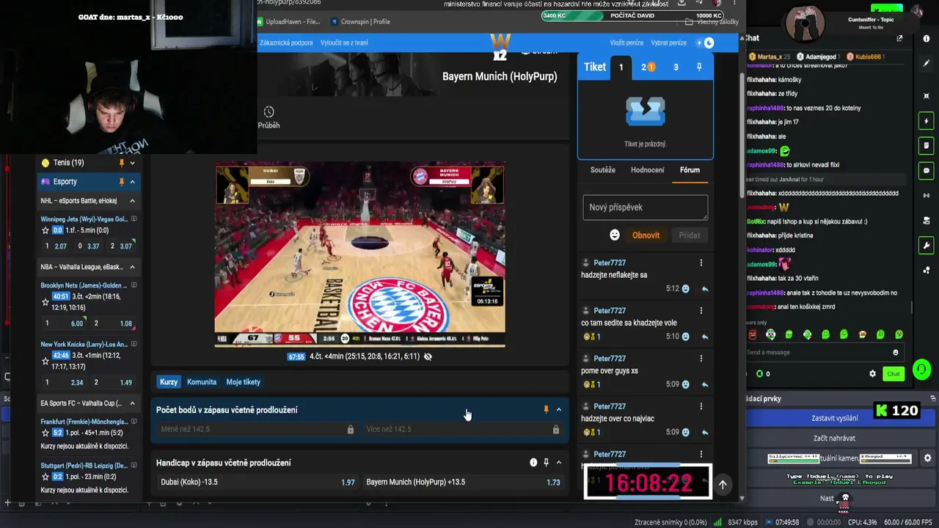Open the Průběh match history clock icon
Screen dimensions: 939x528
tap(268, 112)
